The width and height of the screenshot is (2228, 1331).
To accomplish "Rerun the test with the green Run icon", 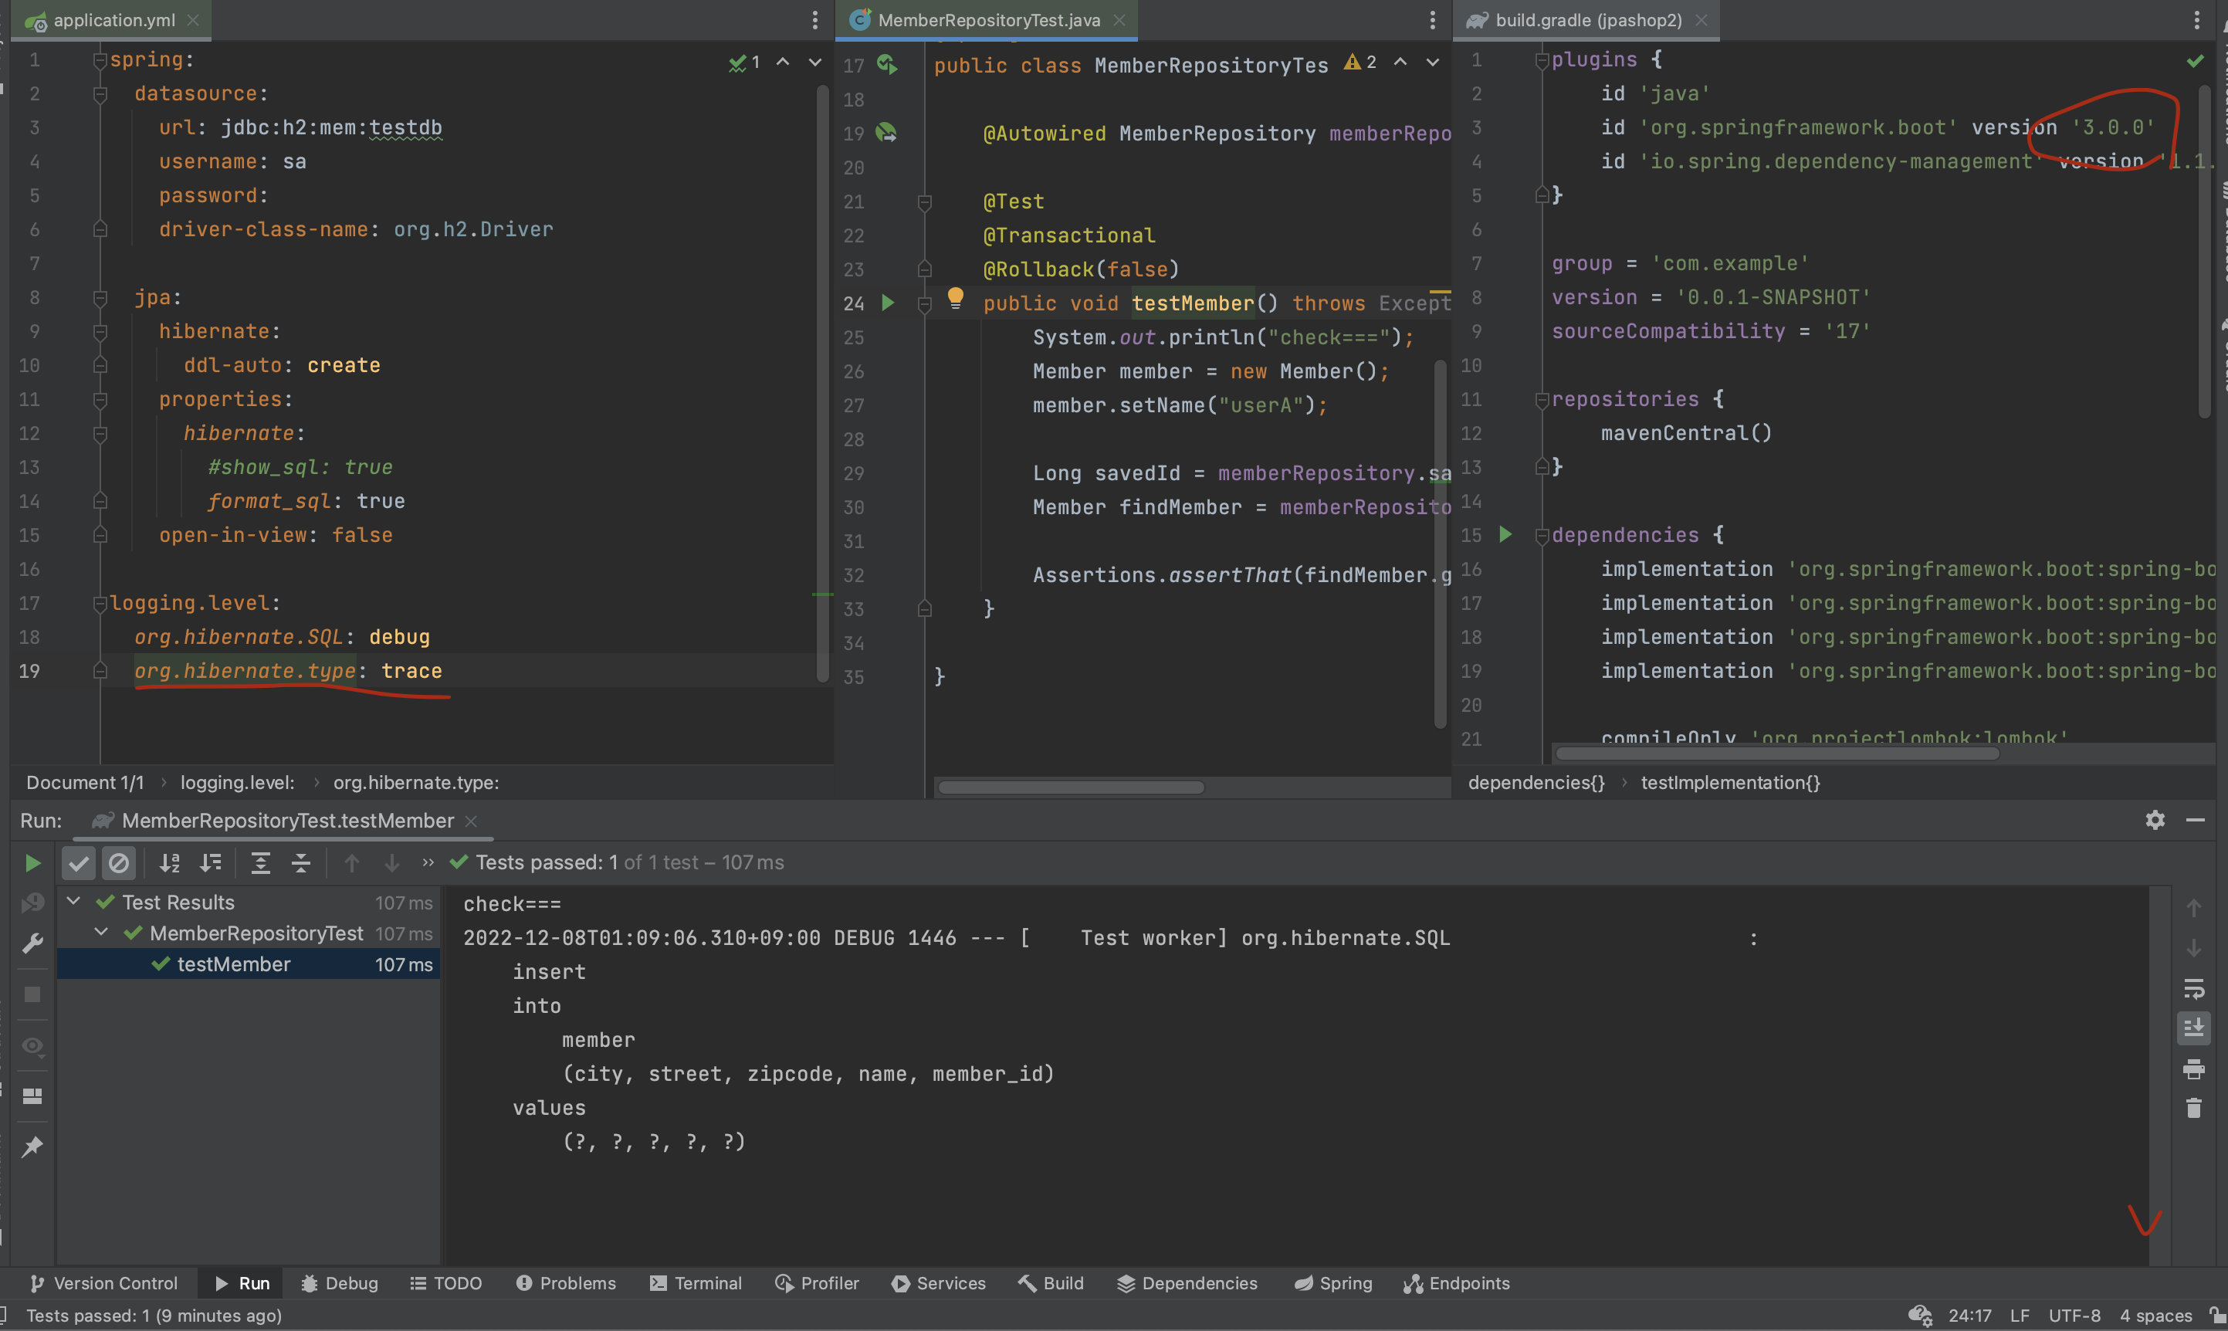I will coord(32,863).
